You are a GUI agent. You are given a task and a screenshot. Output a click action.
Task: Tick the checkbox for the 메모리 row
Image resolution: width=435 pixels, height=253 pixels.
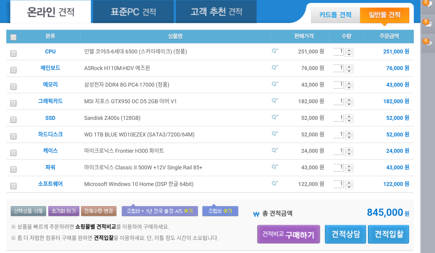click(x=13, y=87)
